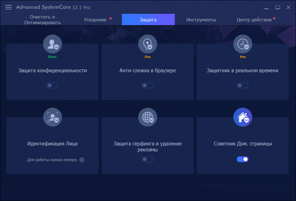
Task: Click the Homepage Advisor house icon
Action: pos(242,117)
